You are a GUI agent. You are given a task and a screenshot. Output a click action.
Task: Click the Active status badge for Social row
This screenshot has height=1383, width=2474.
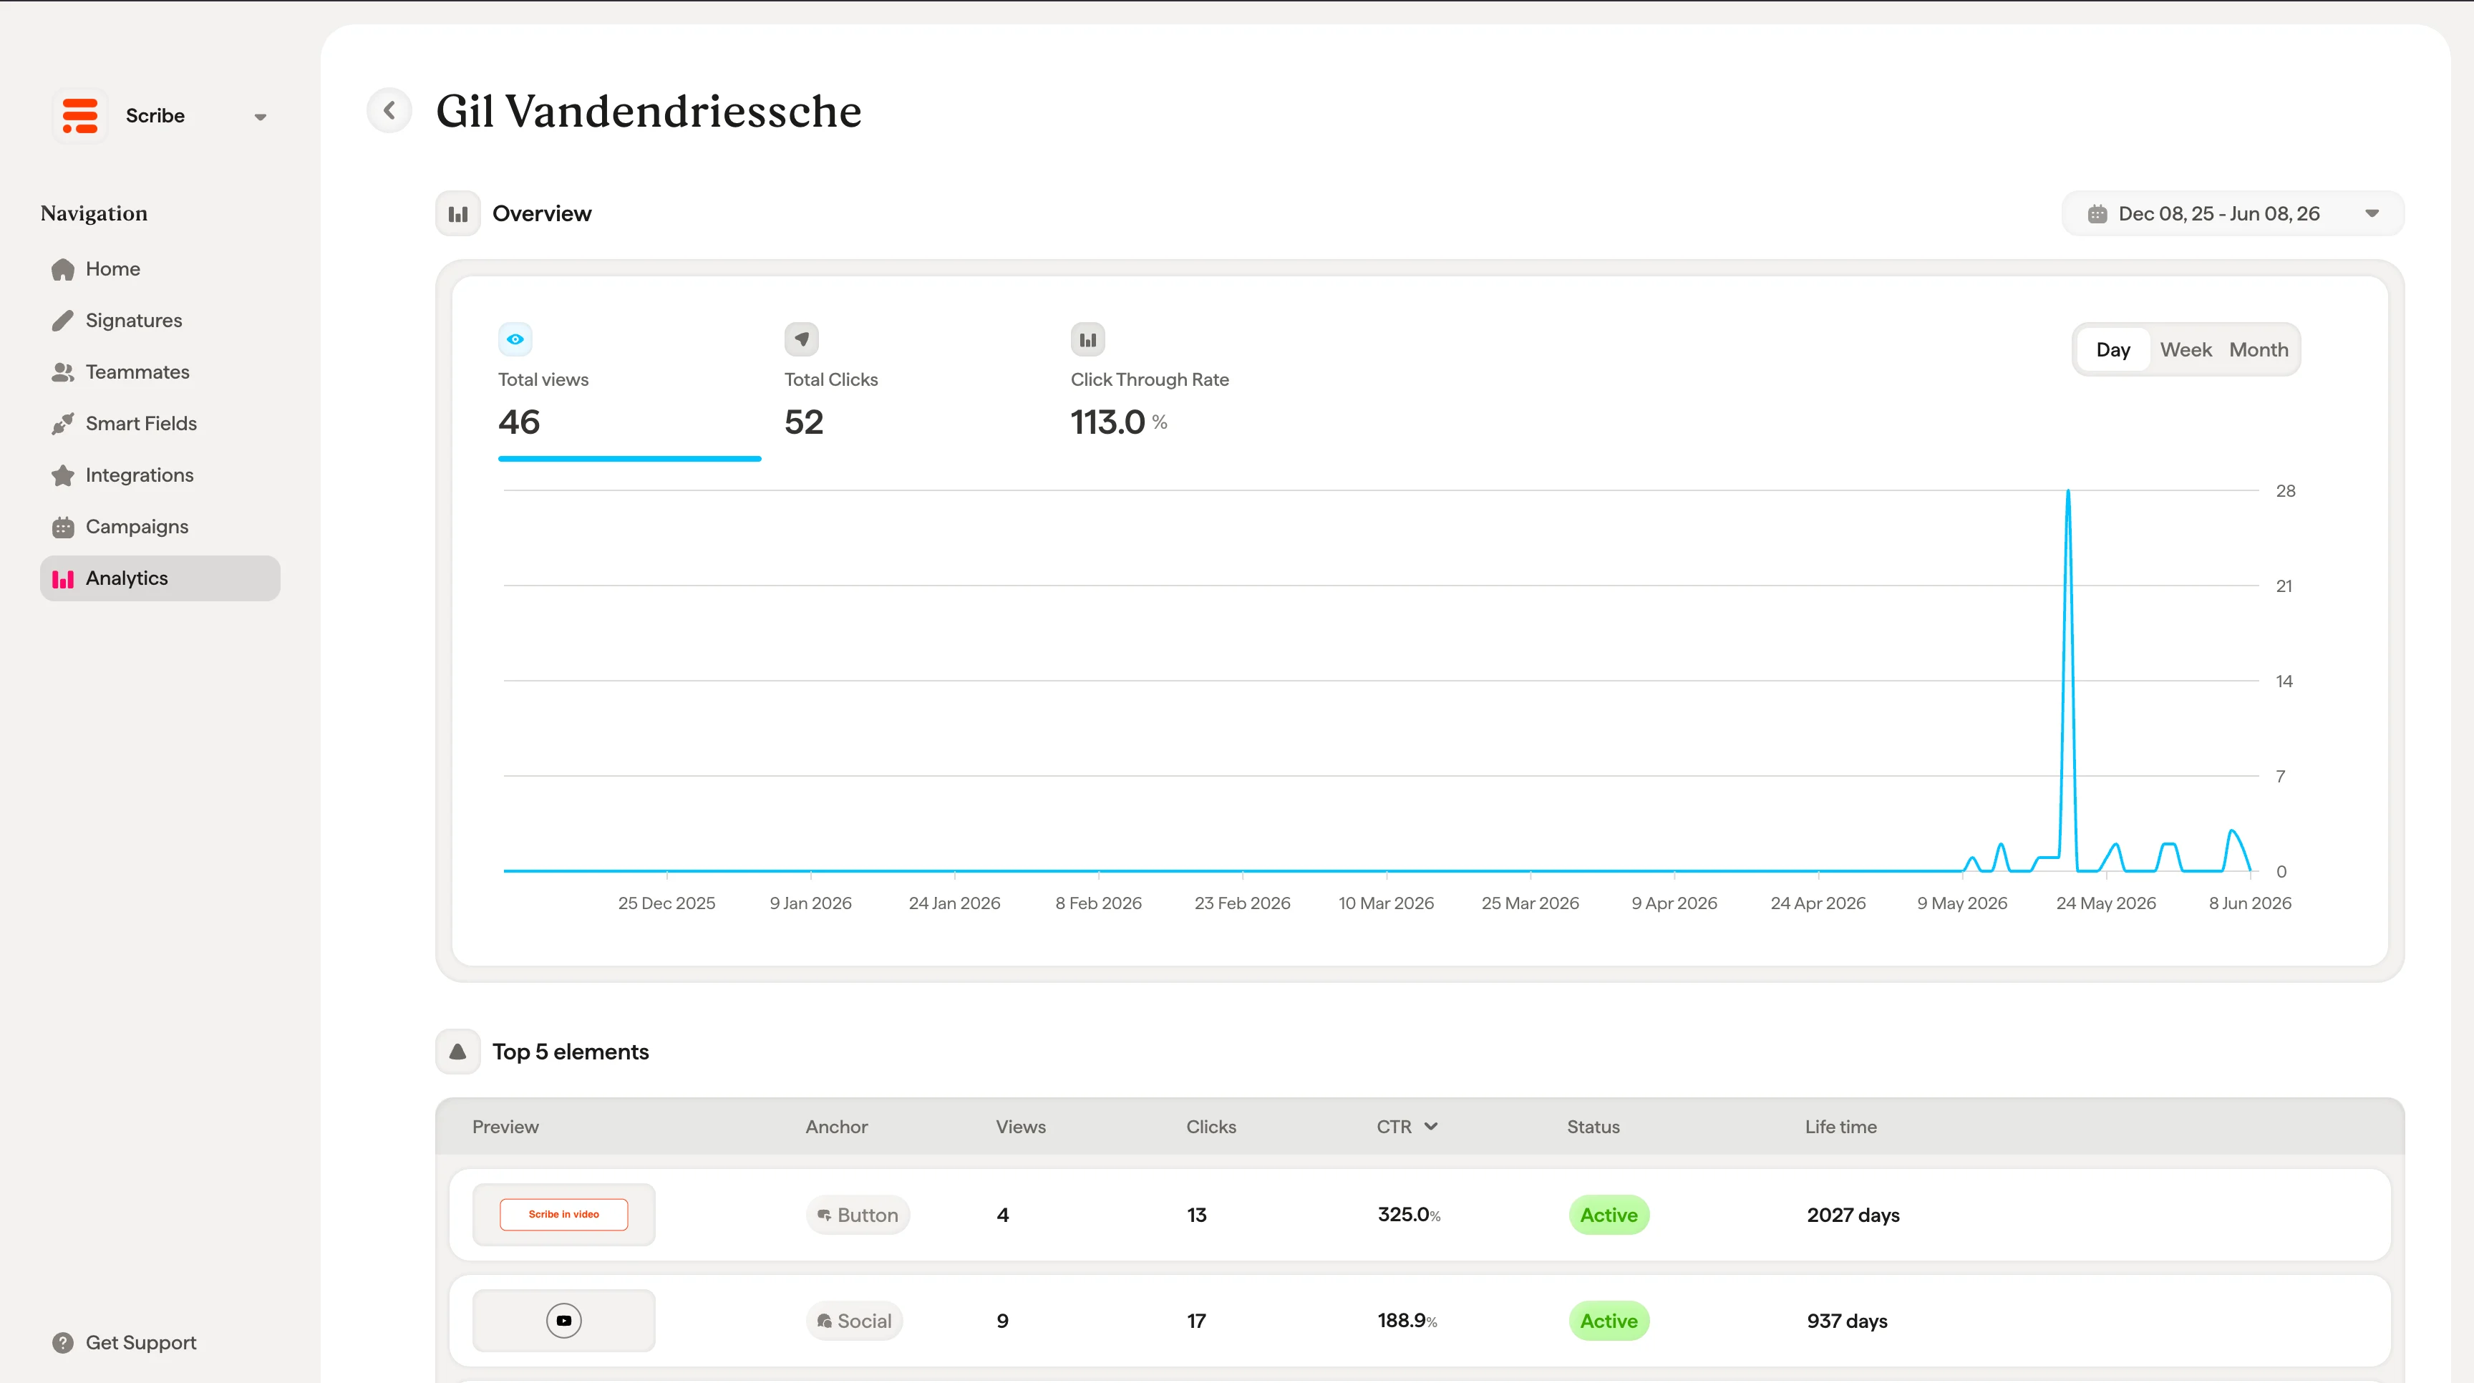[x=1609, y=1321]
